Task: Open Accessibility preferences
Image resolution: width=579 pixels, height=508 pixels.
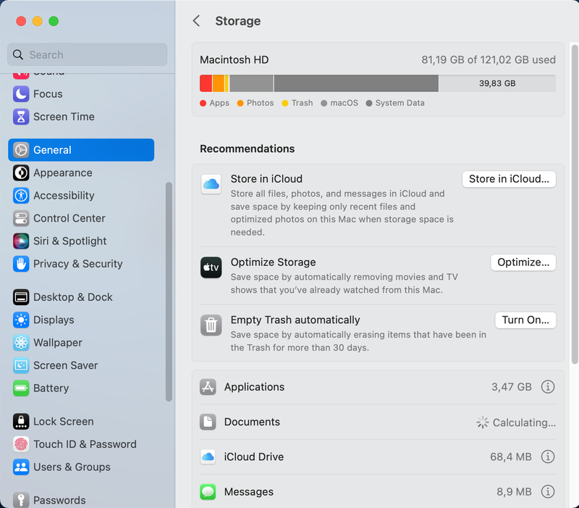Action: [x=81, y=196]
